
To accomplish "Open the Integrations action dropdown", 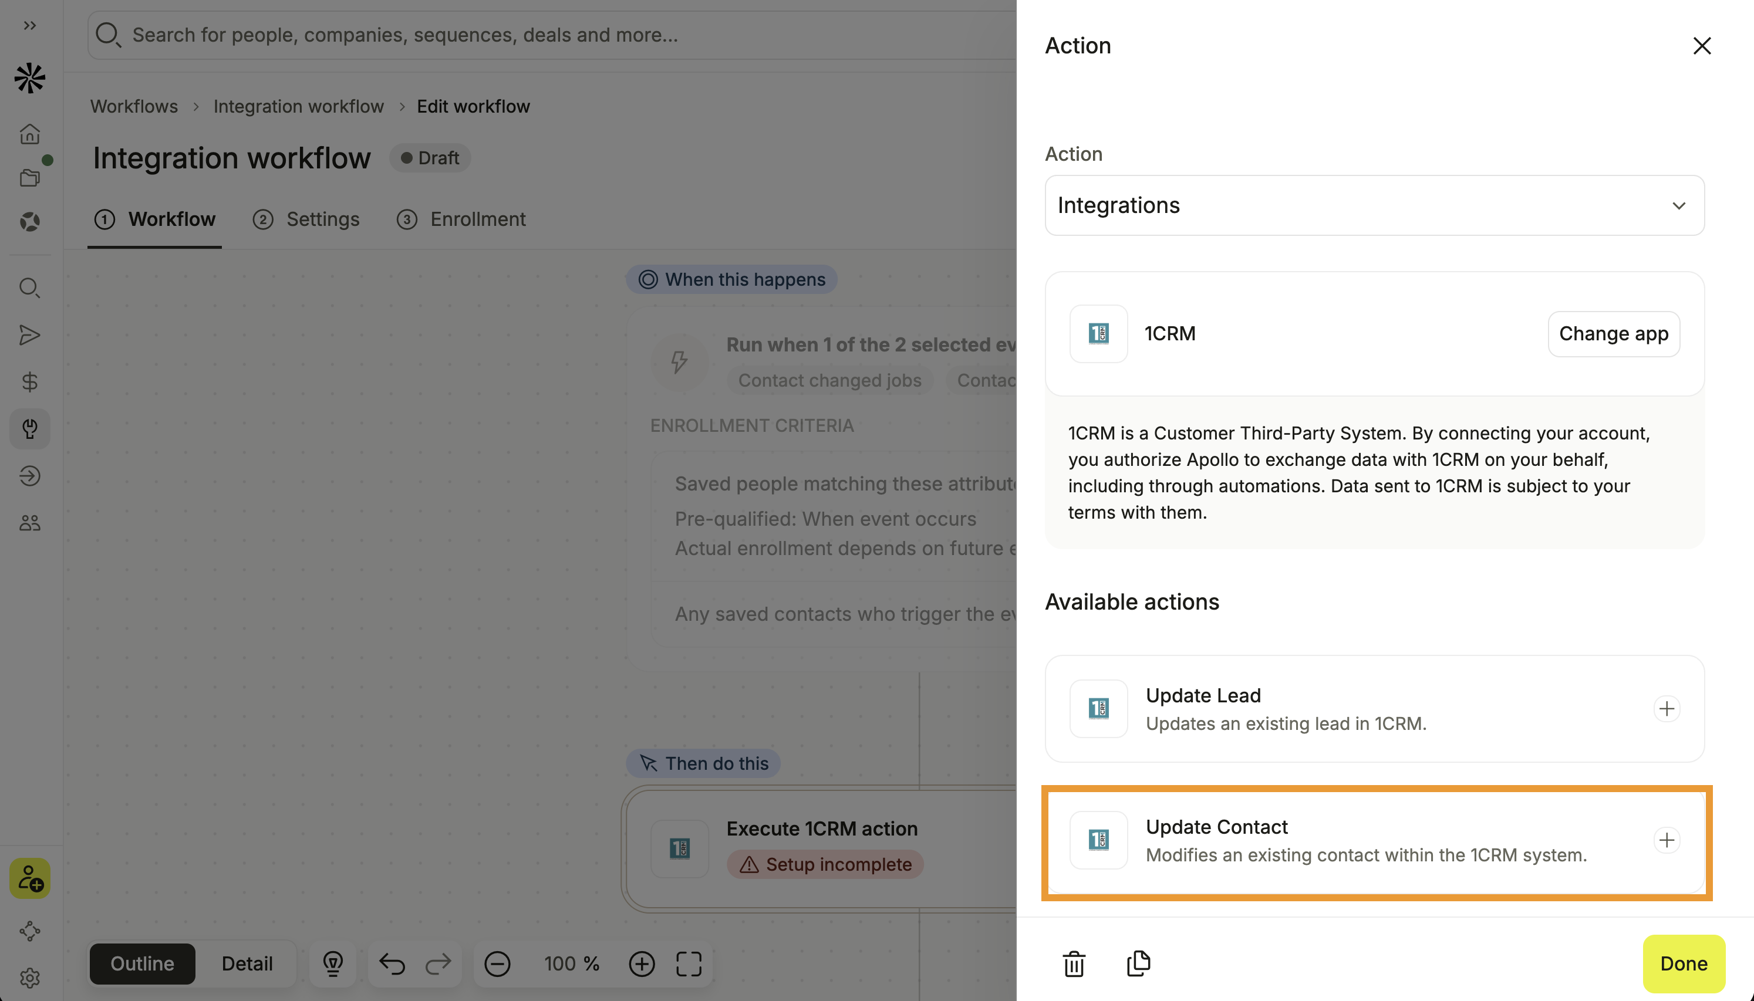I will (1374, 205).
